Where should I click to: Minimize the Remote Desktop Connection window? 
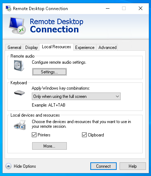click(x=108, y=8)
